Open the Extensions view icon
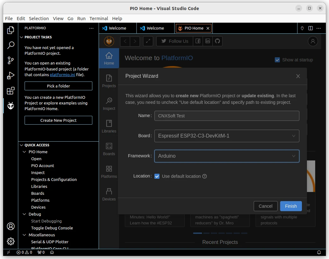Viewport: 329px width, 259px height. (10, 91)
